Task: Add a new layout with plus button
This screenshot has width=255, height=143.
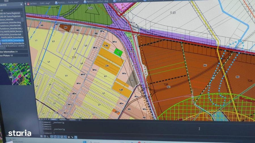Action: (x=80, y=120)
